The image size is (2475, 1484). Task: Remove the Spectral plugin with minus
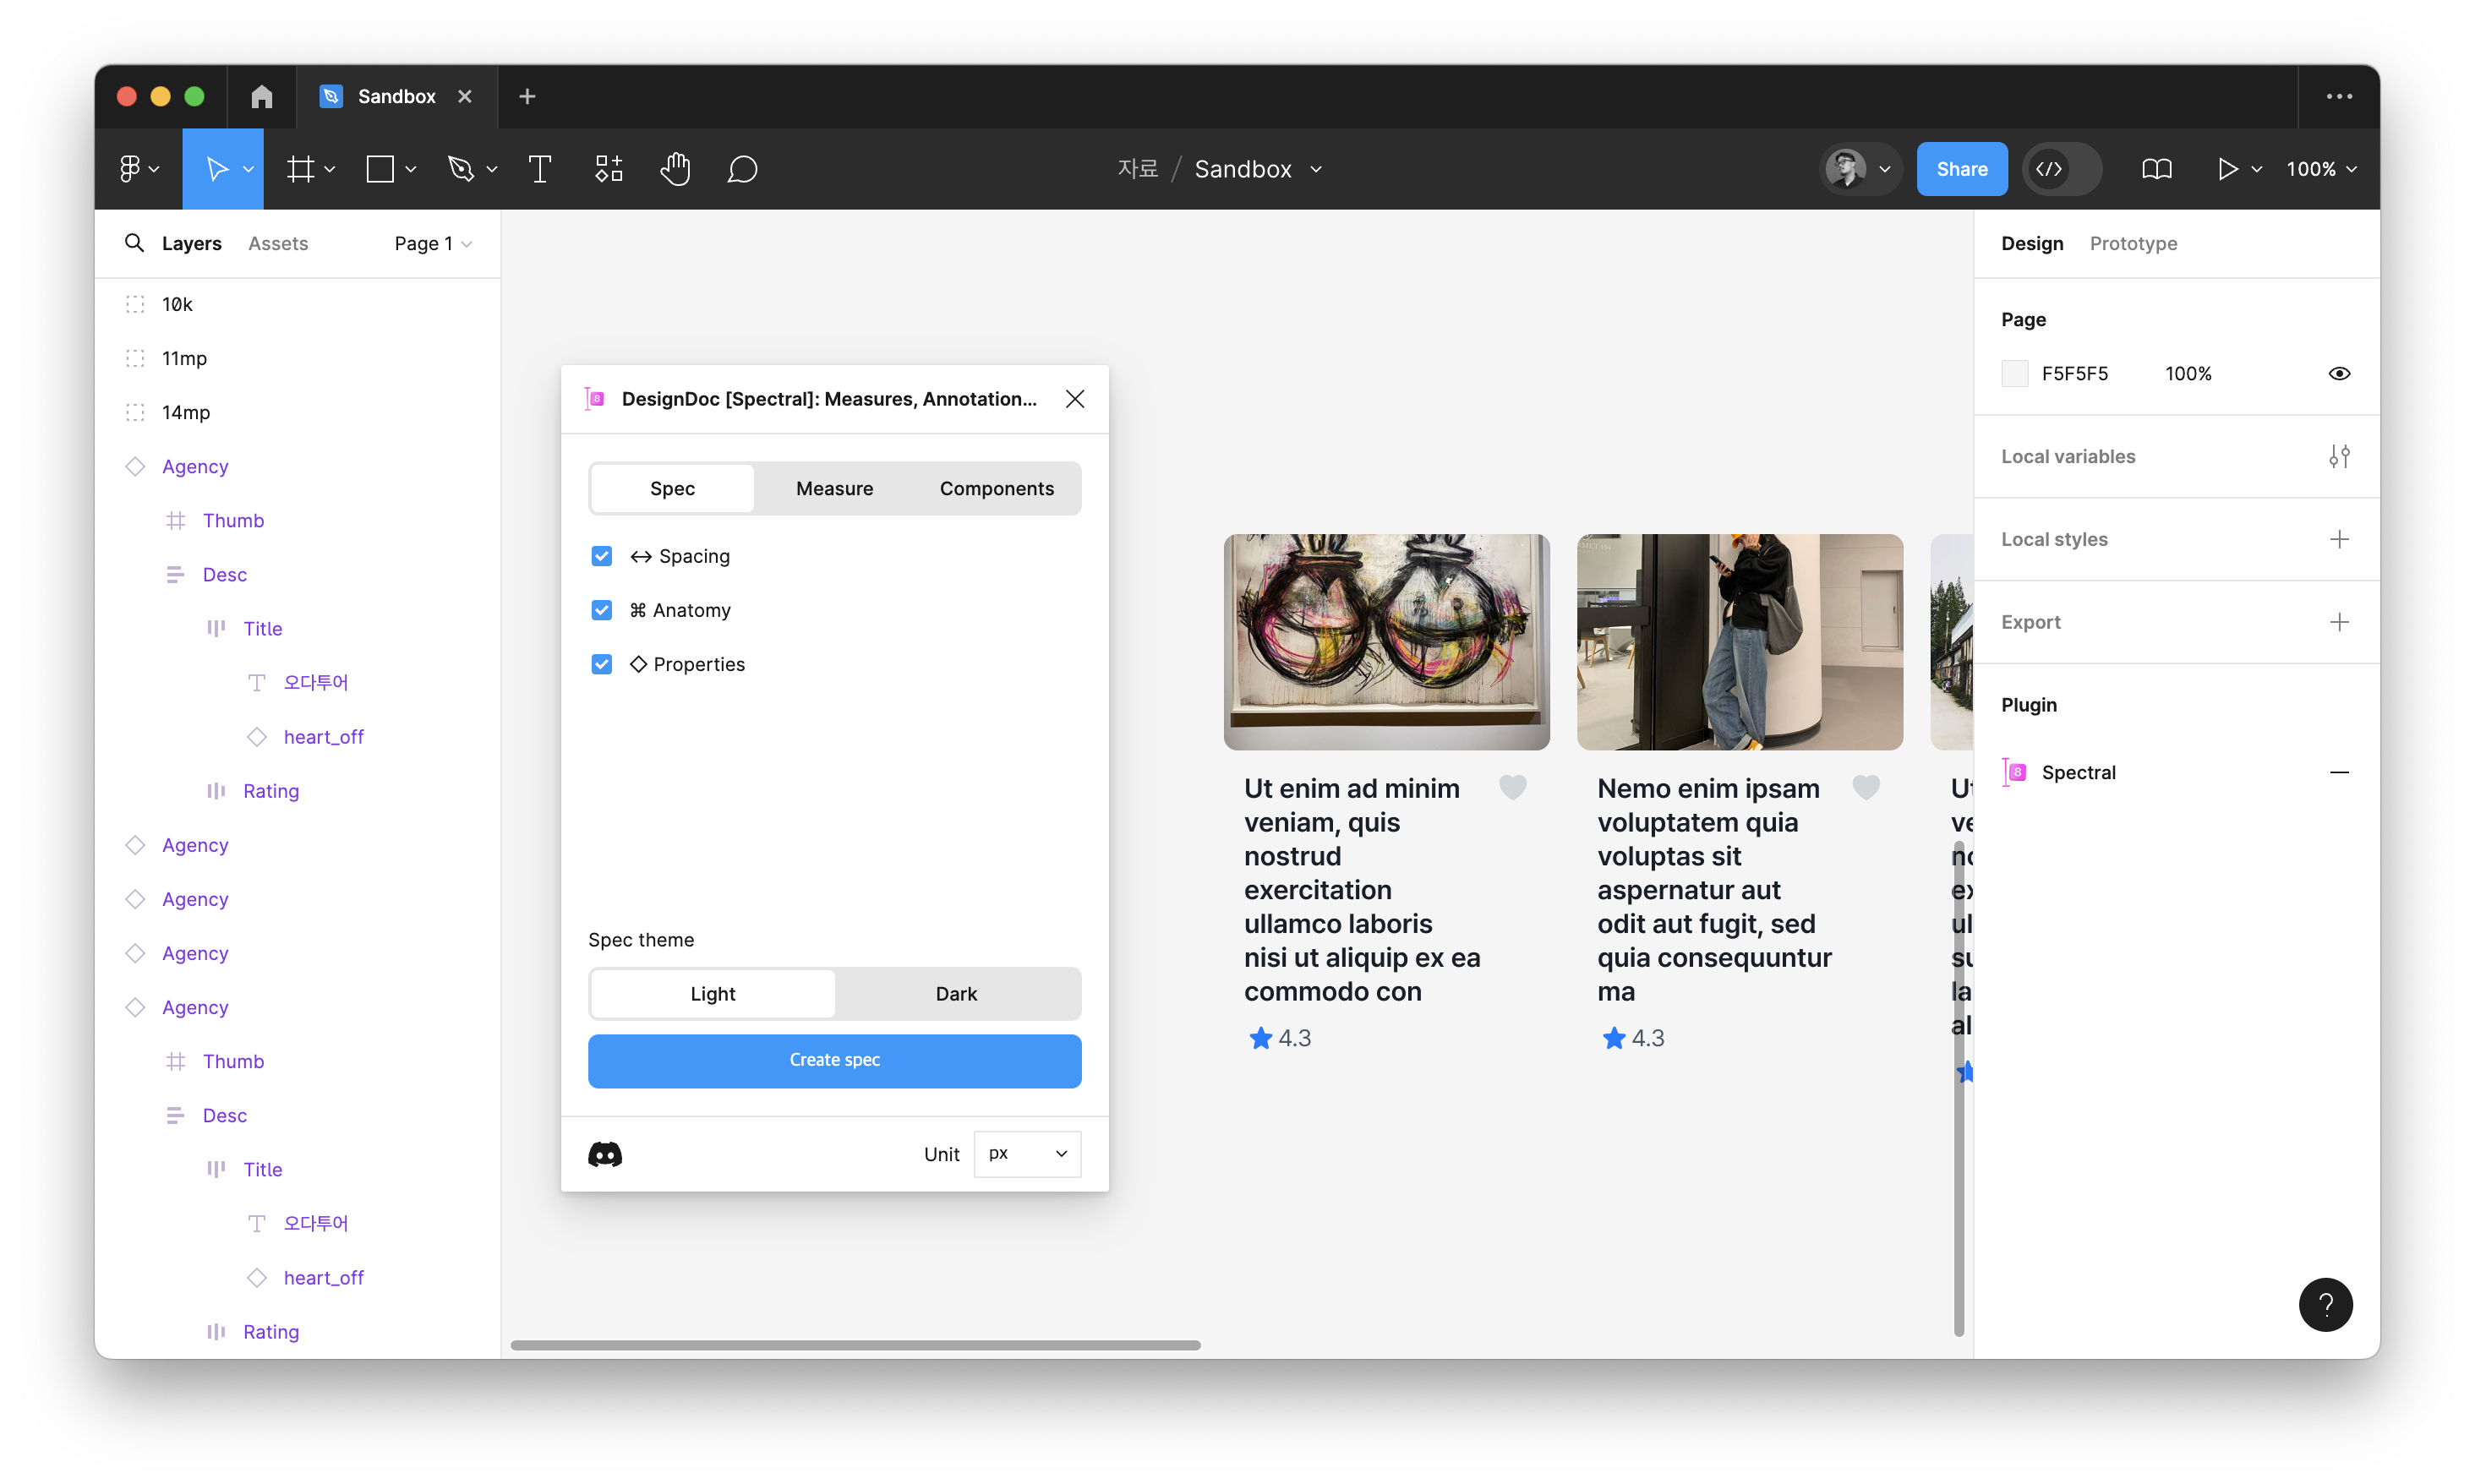click(2338, 772)
